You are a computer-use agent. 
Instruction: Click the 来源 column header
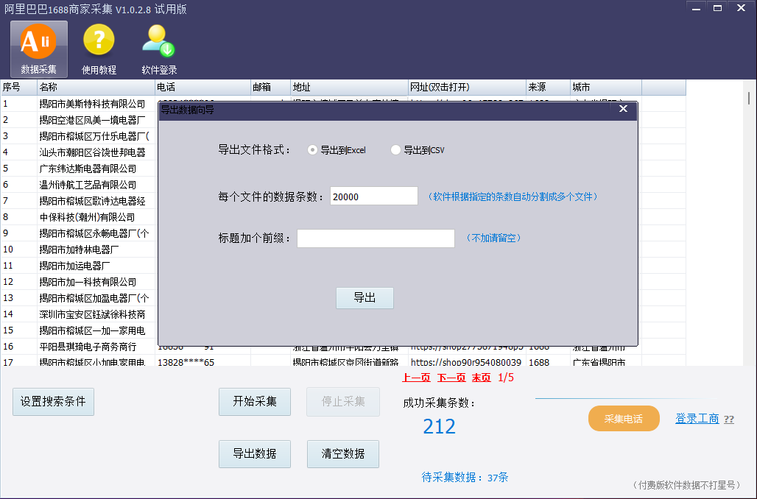click(548, 87)
